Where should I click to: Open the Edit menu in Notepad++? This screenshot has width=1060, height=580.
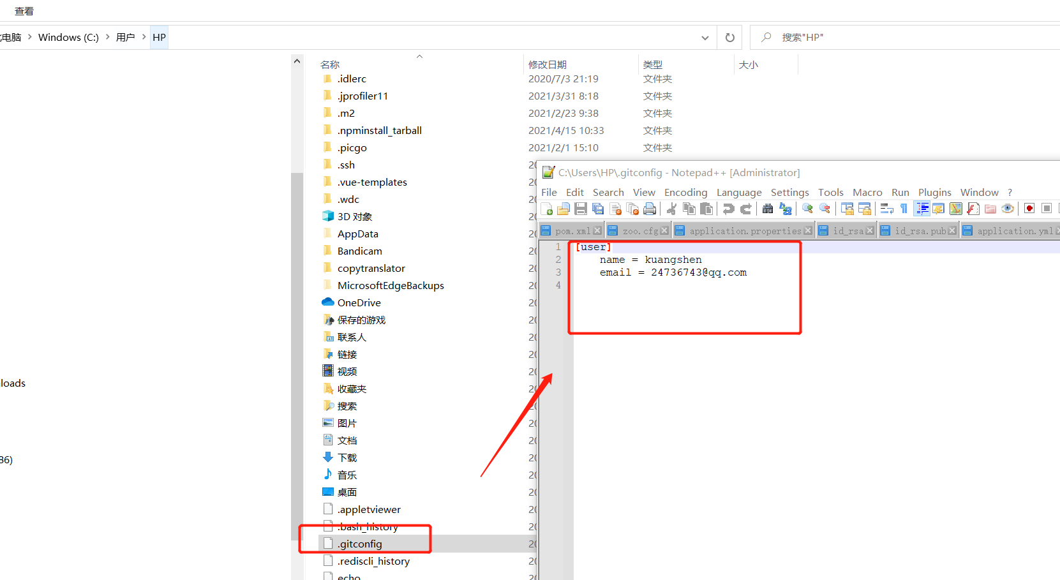click(575, 192)
